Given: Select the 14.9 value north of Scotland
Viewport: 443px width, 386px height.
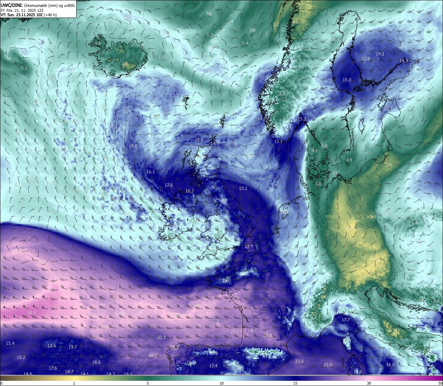Looking at the screenshot, I should 215,144.
